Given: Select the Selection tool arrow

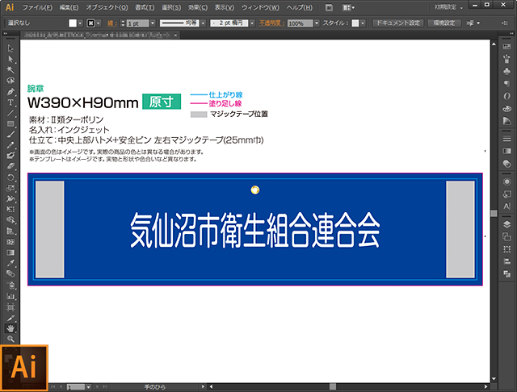Looking at the screenshot, I should coord(11,48).
